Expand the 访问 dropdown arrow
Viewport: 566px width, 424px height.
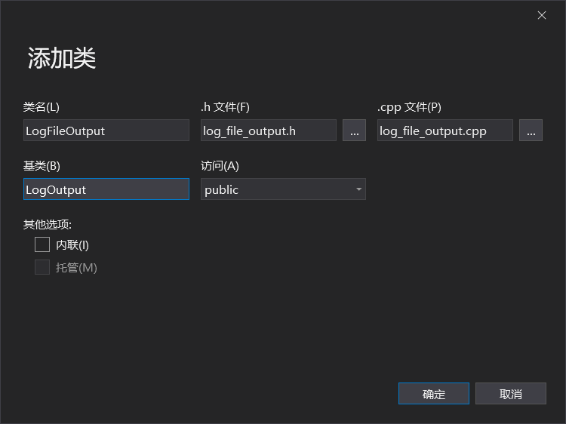pyautogui.click(x=358, y=189)
